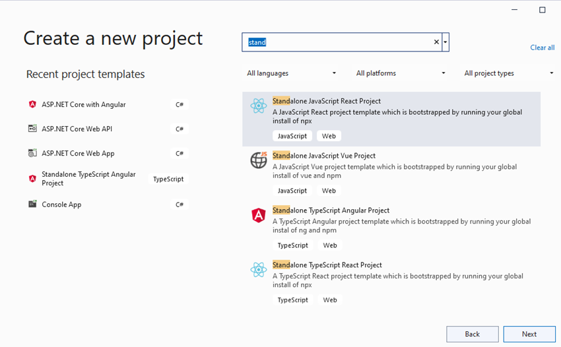Click the Angular icon of TypeScript Angular Project

click(x=258, y=215)
